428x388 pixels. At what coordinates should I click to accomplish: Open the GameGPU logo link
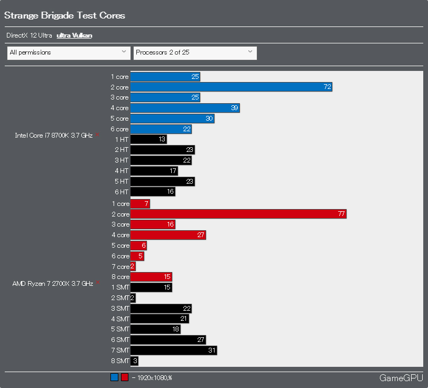coord(401,378)
